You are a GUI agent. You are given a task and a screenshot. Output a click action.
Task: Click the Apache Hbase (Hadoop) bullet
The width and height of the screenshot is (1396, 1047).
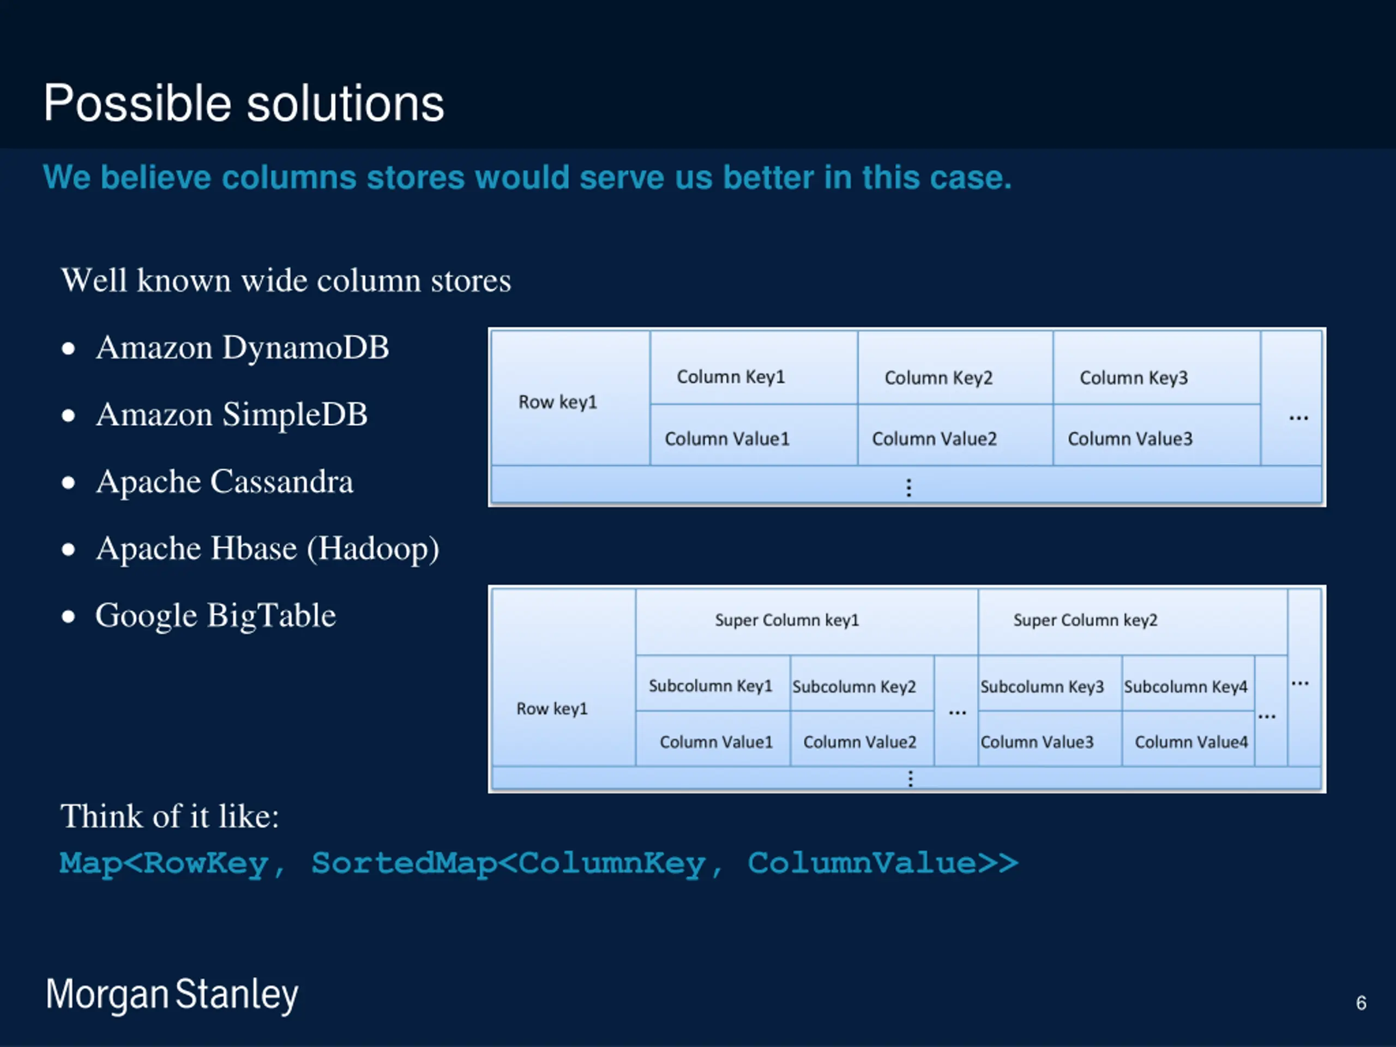pos(268,549)
